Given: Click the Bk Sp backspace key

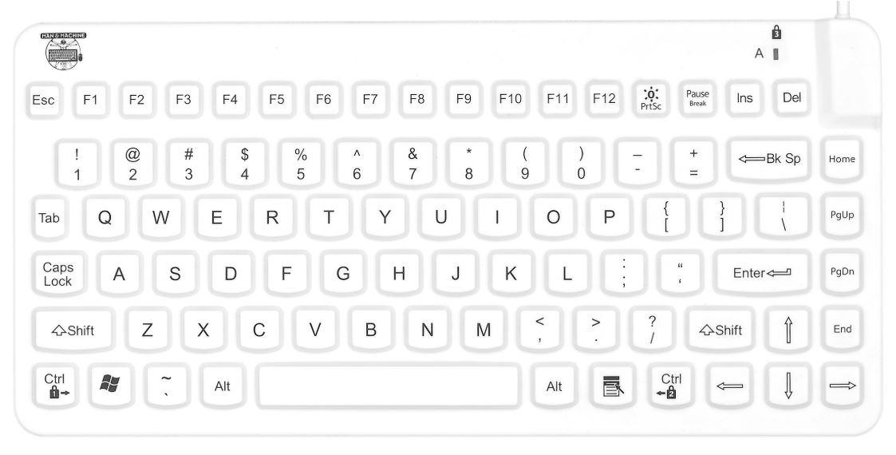Looking at the screenshot, I should [770, 160].
